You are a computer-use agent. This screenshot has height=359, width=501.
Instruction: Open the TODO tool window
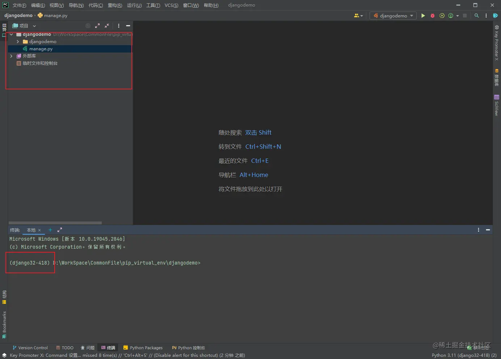65,348
